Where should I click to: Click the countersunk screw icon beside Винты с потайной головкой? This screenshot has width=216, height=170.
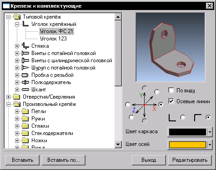point(25,53)
